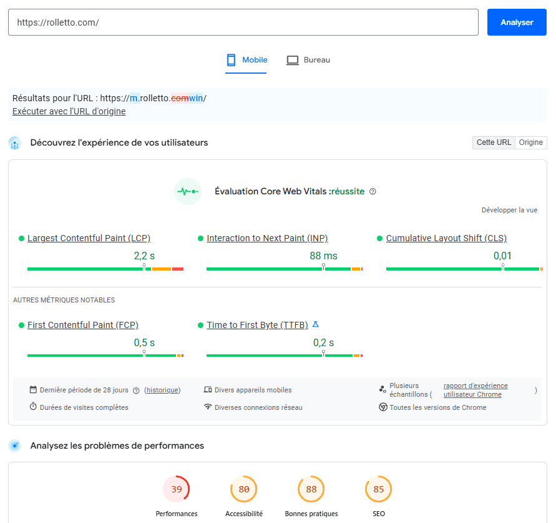Screen dimensions: 556x523
Task: Click the Durées de visites complètes text
Action: (84, 407)
